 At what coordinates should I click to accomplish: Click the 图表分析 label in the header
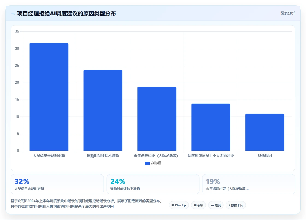(287, 13)
